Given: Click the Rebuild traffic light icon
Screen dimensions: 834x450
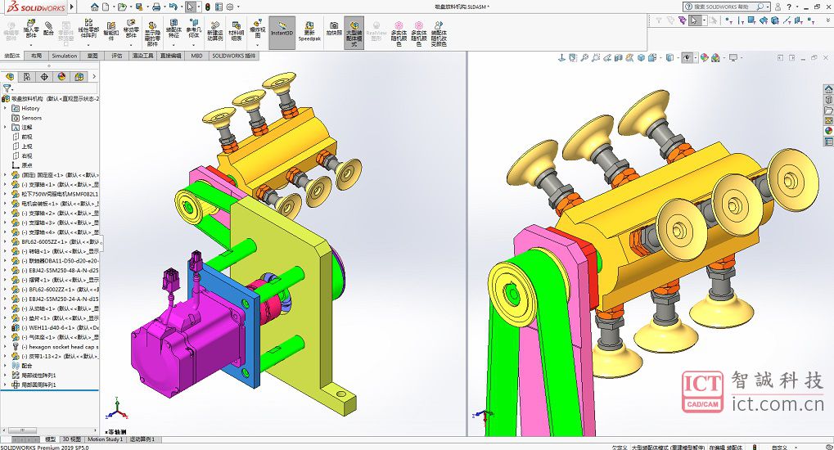Looking at the screenshot, I should (x=207, y=7).
